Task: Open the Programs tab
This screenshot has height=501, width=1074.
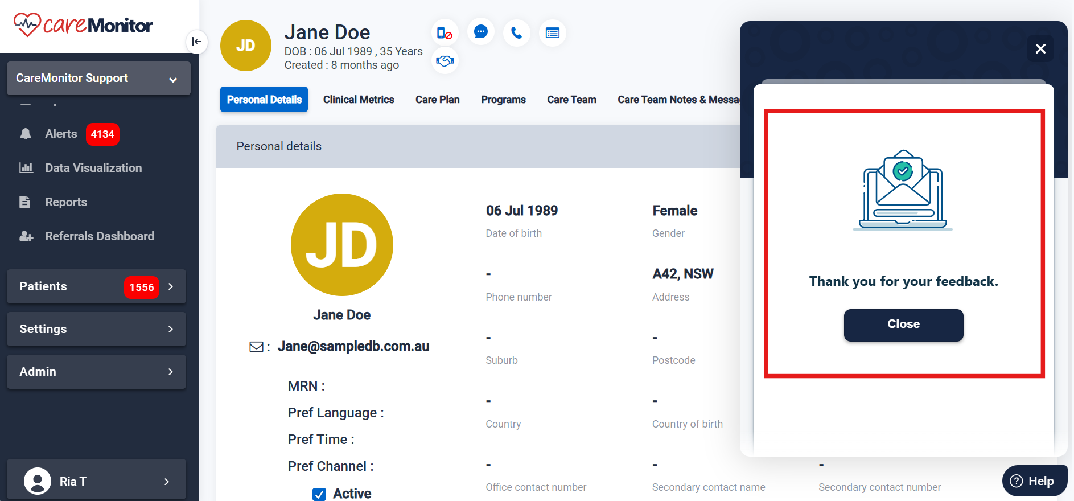Action: (503, 100)
